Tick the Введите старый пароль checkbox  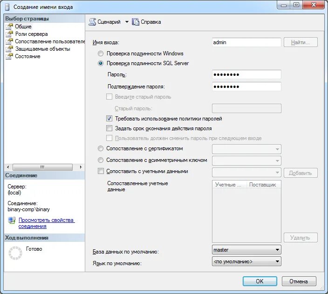pyautogui.click(x=109, y=97)
